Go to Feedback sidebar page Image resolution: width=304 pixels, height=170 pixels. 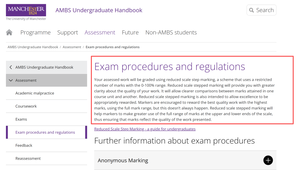click(x=46, y=146)
